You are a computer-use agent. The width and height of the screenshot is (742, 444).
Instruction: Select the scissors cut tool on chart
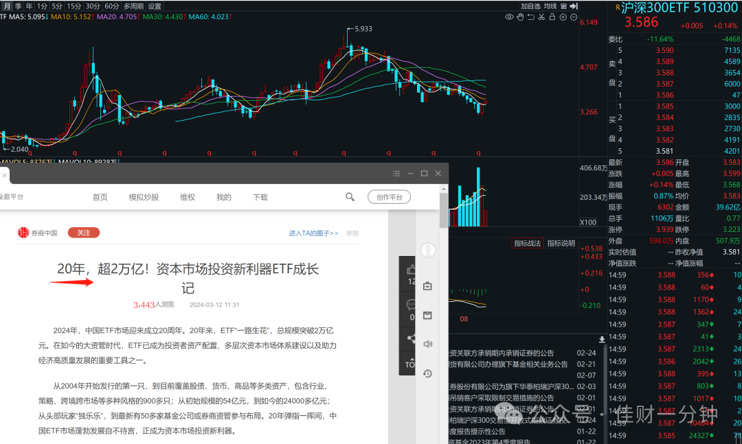(x=541, y=17)
